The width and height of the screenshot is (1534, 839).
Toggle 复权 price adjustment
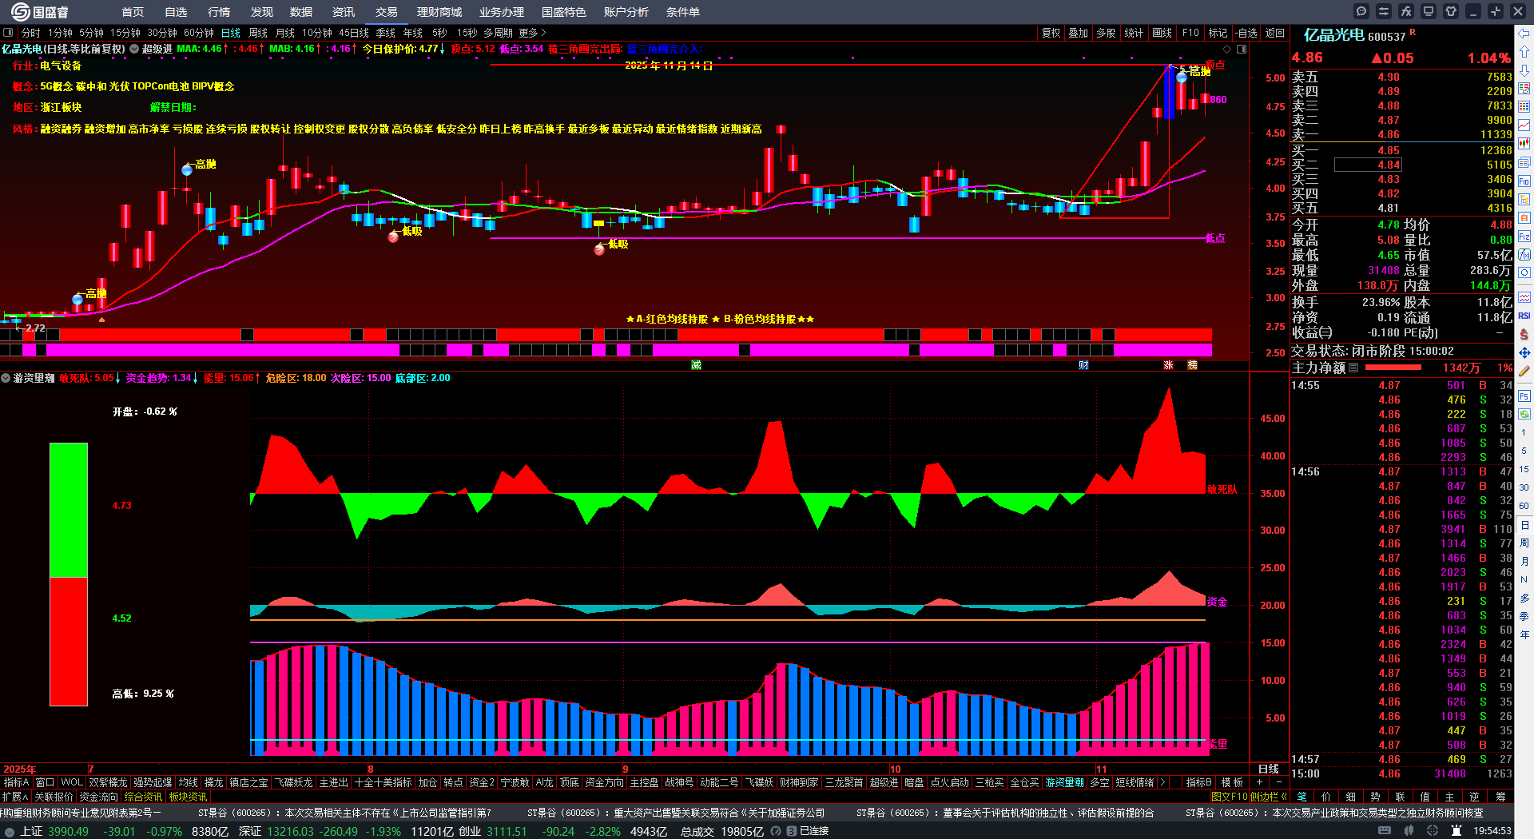click(x=1051, y=33)
